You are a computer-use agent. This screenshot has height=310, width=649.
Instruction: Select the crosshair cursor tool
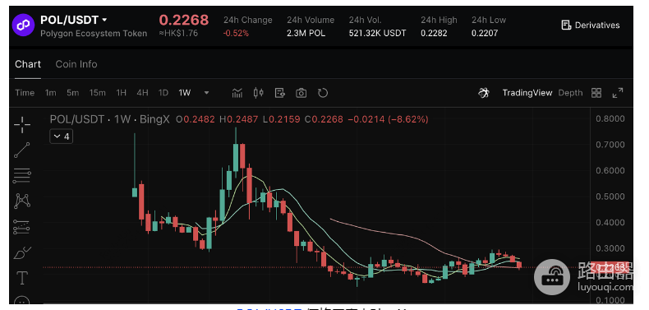coord(22,125)
